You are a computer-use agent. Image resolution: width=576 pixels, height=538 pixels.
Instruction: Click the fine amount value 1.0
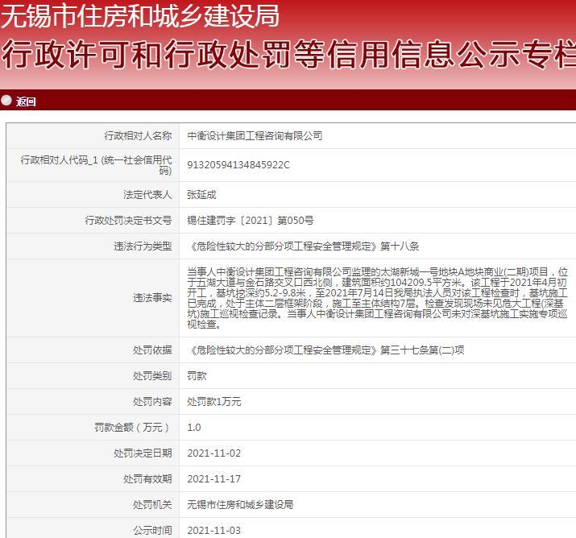pos(194,428)
